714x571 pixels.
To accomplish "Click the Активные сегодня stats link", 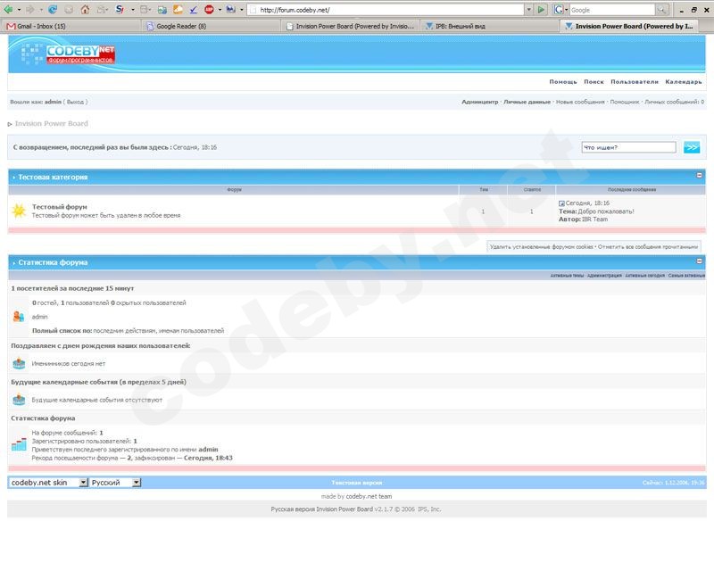I will click(644, 276).
